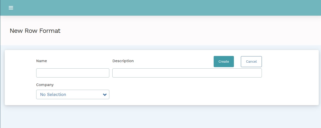Click the Company dropdown chevron arrow

click(x=105, y=95)
